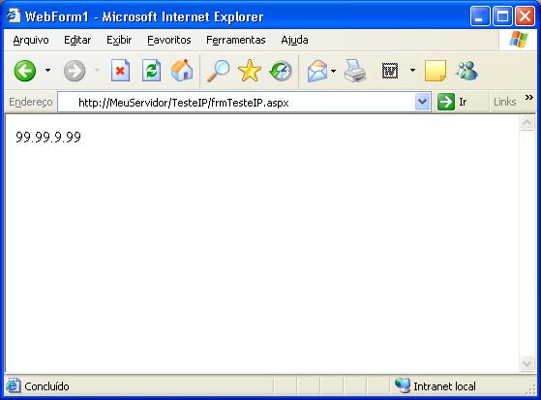Image resolution: width=541 pixels, height=400 pixels.
Task: Expand the address bar URL dropdown
Action: click(422, 102)
